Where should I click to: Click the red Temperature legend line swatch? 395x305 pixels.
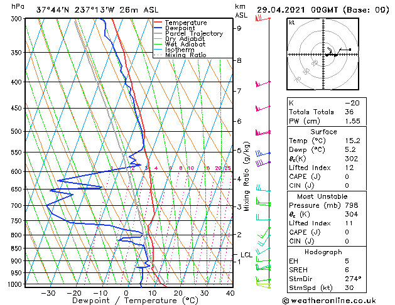click(158, 23)
